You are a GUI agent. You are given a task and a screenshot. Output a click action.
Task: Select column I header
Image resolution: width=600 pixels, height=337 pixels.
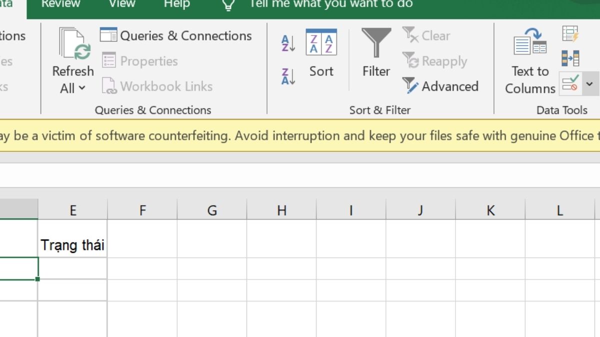(351, 210)
